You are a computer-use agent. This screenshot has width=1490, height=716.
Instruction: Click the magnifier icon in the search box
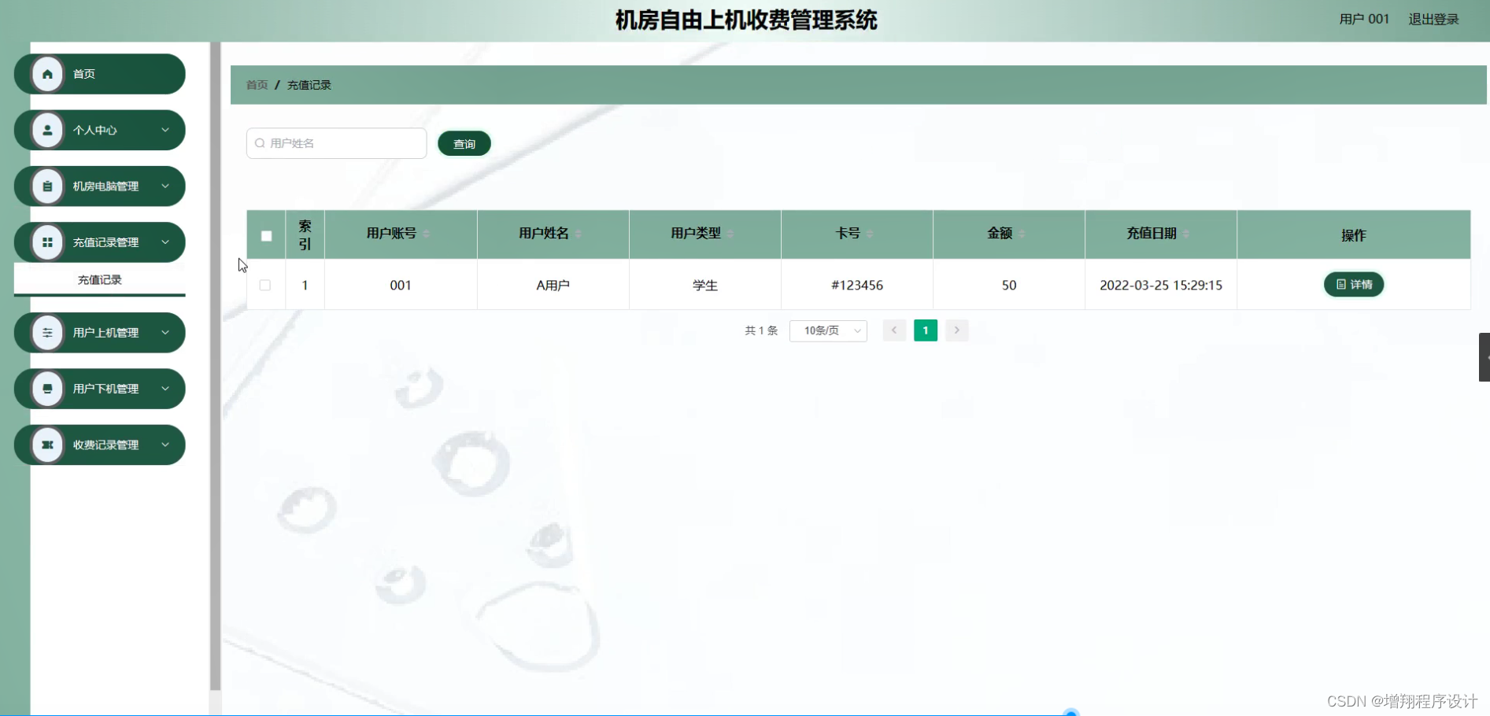pos(260,142)
